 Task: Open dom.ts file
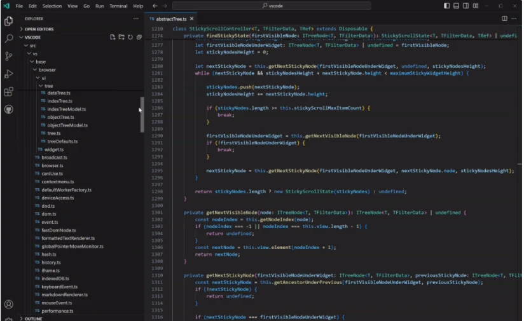[48, 214]
